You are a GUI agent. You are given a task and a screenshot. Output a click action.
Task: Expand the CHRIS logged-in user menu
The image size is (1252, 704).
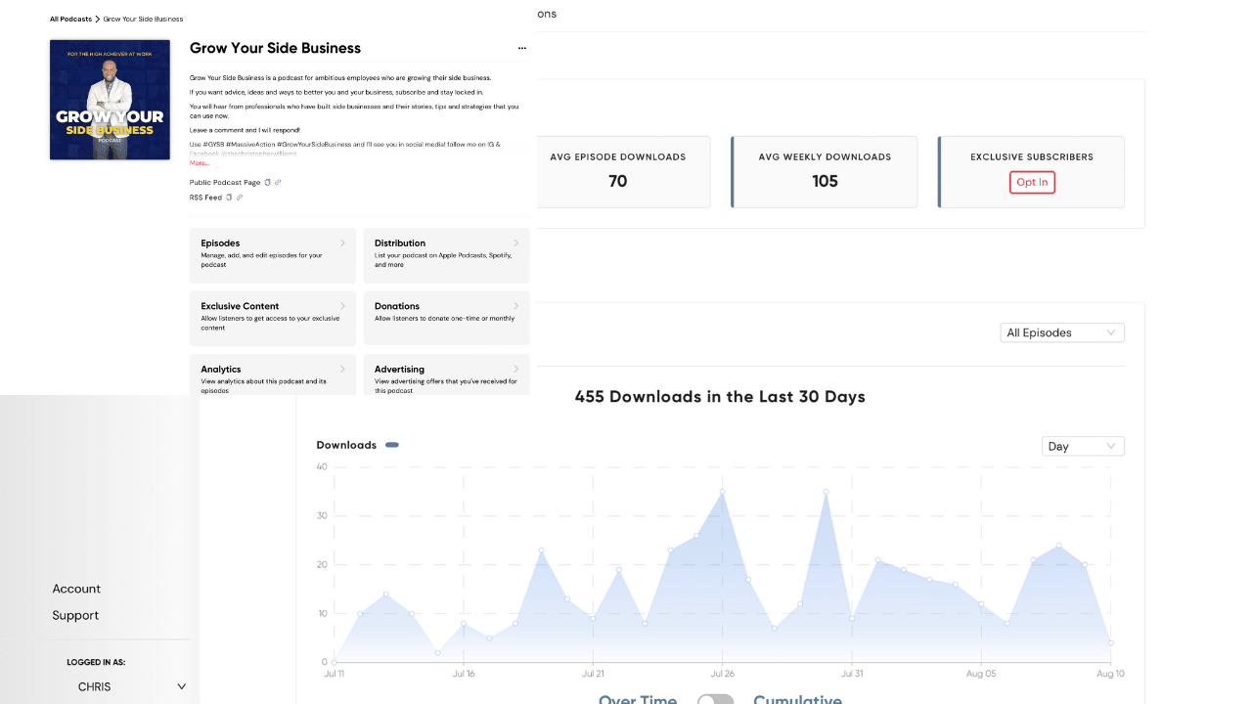point(181,686)
